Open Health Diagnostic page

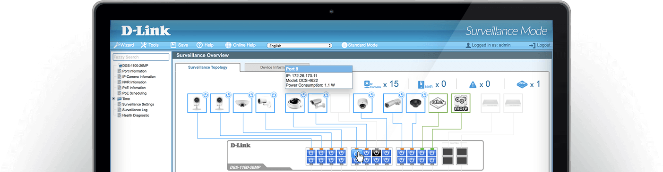tap(133, 115)
